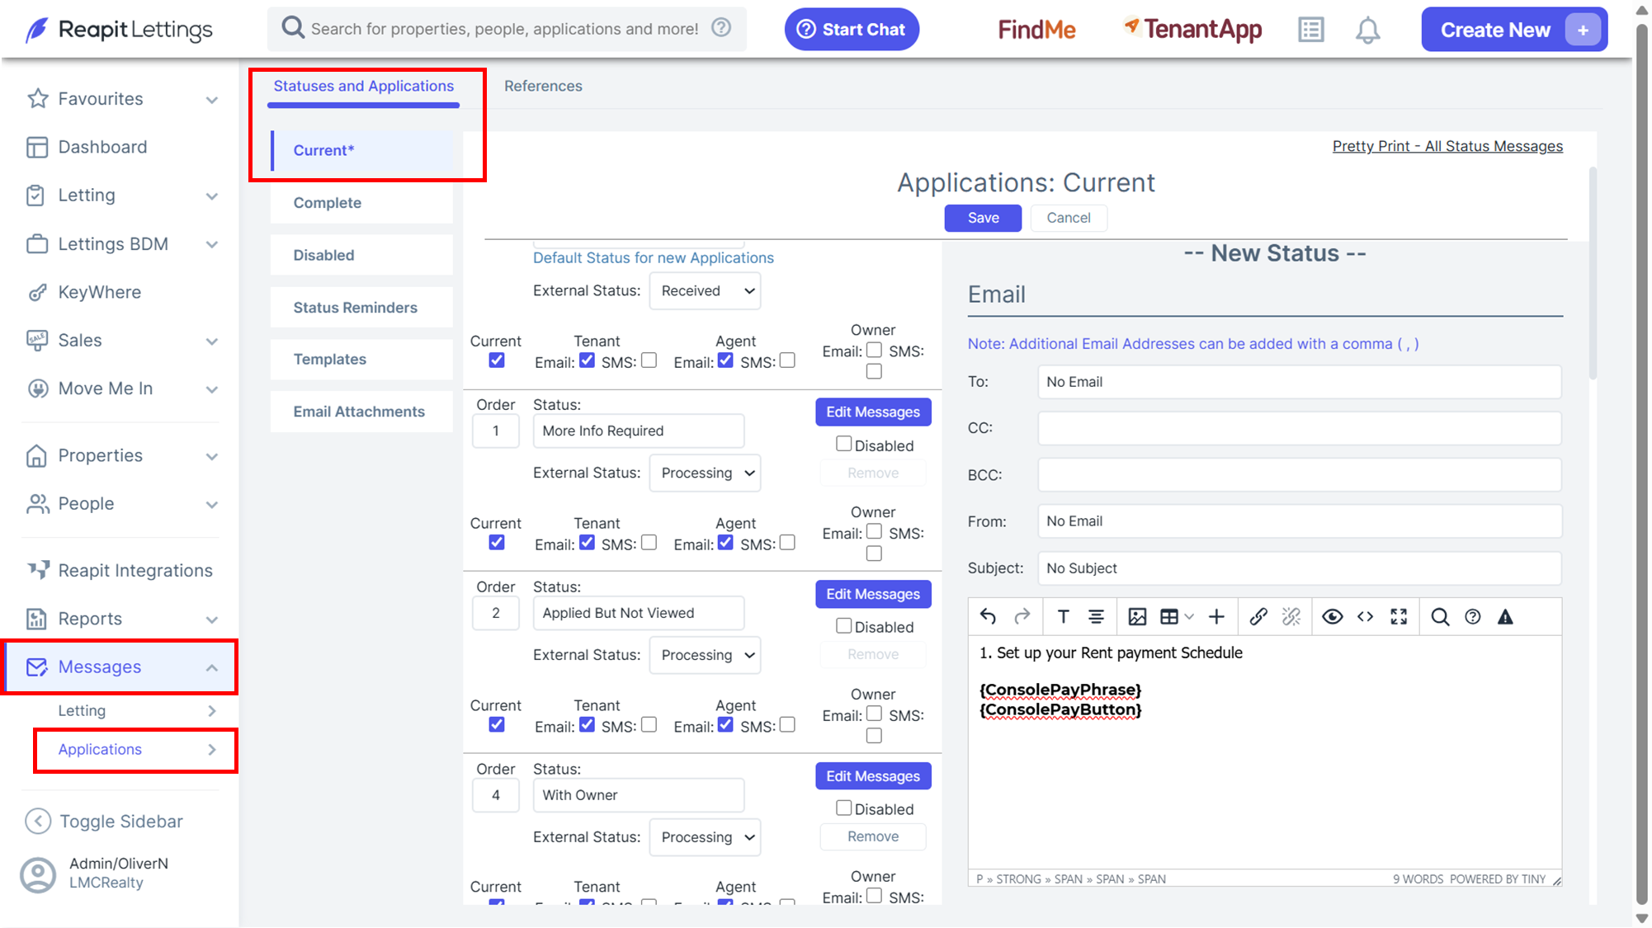Open Pretty Print - All Status Messages link

[1447, 146]
